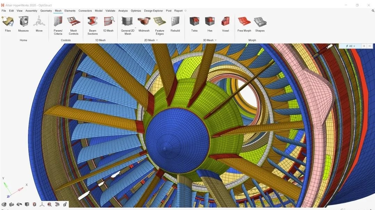Switch to the Model ribbon tab
Viewport: 375px width, 210px height.
(99, 11)
